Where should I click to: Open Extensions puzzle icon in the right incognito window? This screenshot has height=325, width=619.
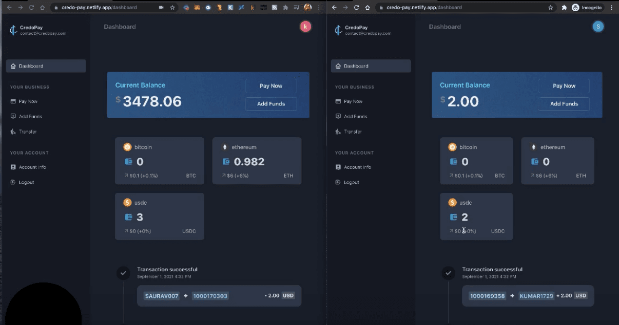coord(564,8)
